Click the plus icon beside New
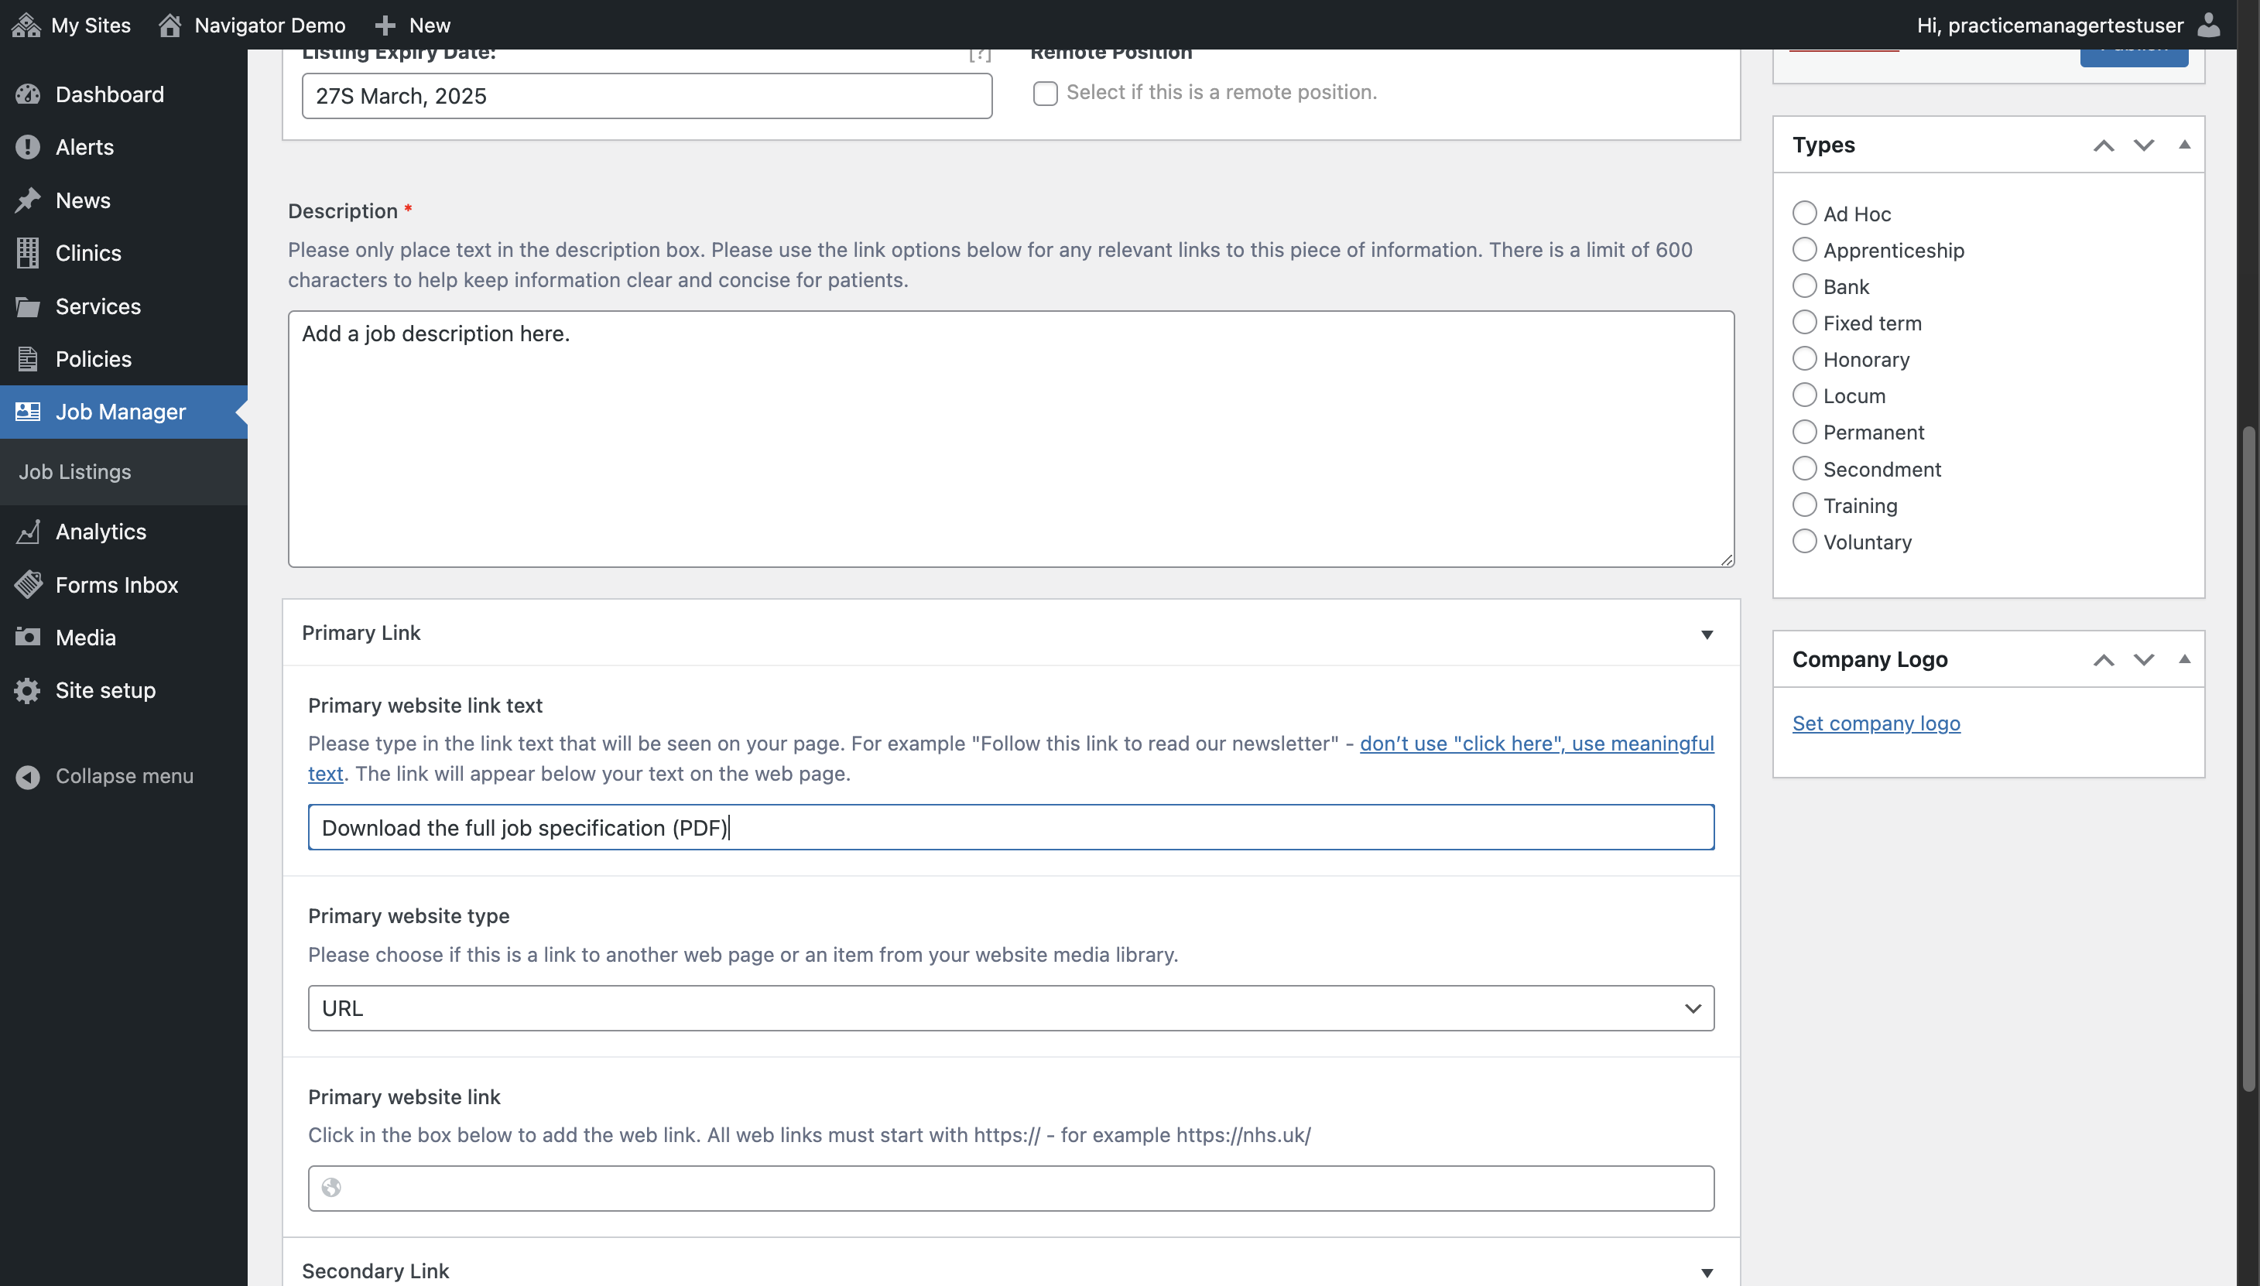The width and height of the screenshot is (2260, 1286). tap(385, 25)
